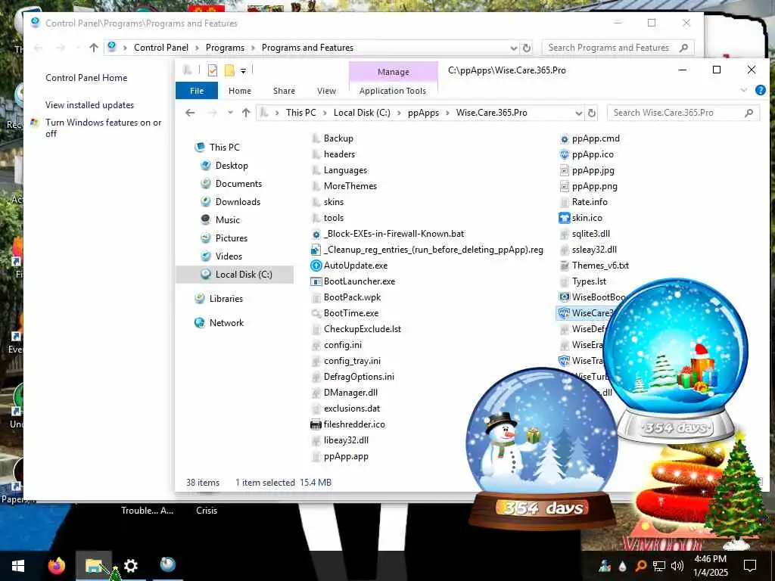The width and height of the screenshot is (775, 581).
Task: Open the notification center icon
Action: coord(750,566)
